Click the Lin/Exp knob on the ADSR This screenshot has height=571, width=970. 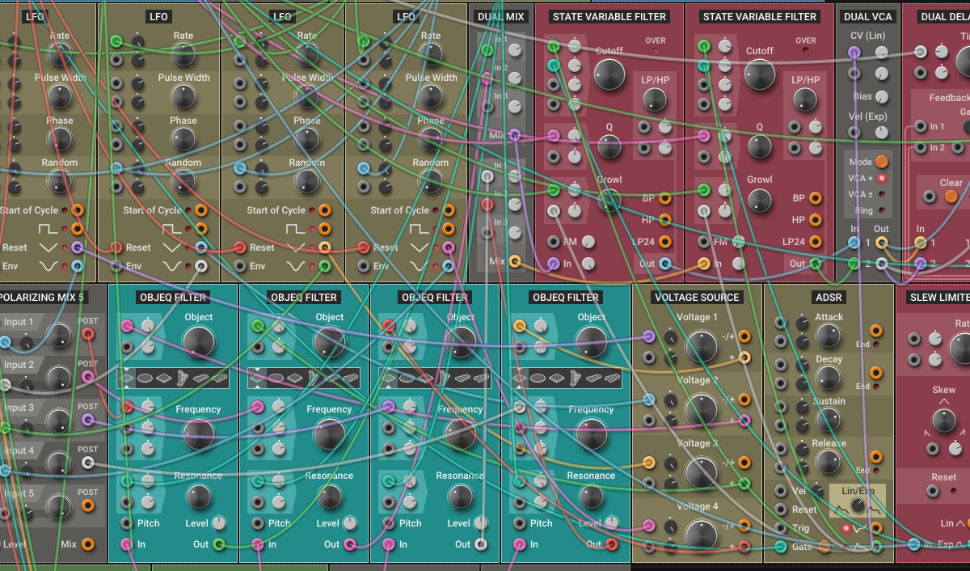[858, 505]
